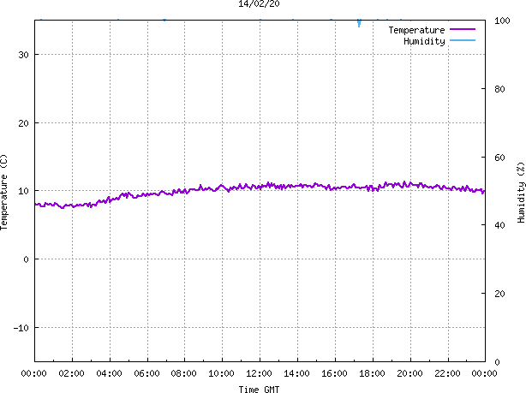This screenshot has width=526, height=393.
Task: Click the blue humidity dip near 17:00
Action: click(x=359, y=23)
